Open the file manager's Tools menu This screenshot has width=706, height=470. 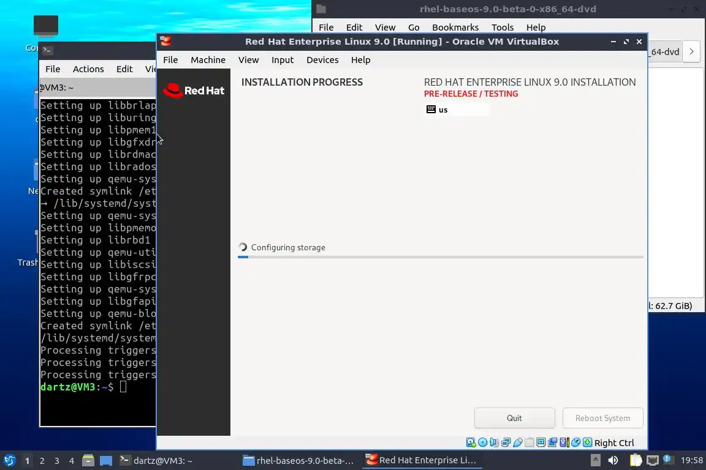(x=503, y=28)
